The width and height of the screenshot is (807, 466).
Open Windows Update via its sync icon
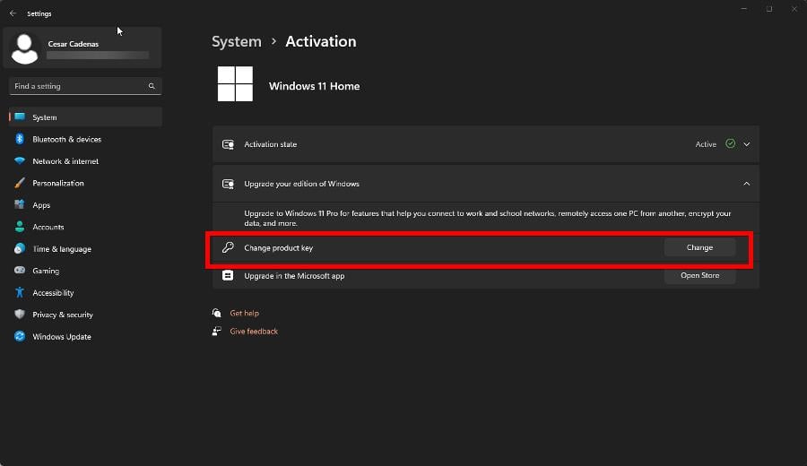[20, 336]
